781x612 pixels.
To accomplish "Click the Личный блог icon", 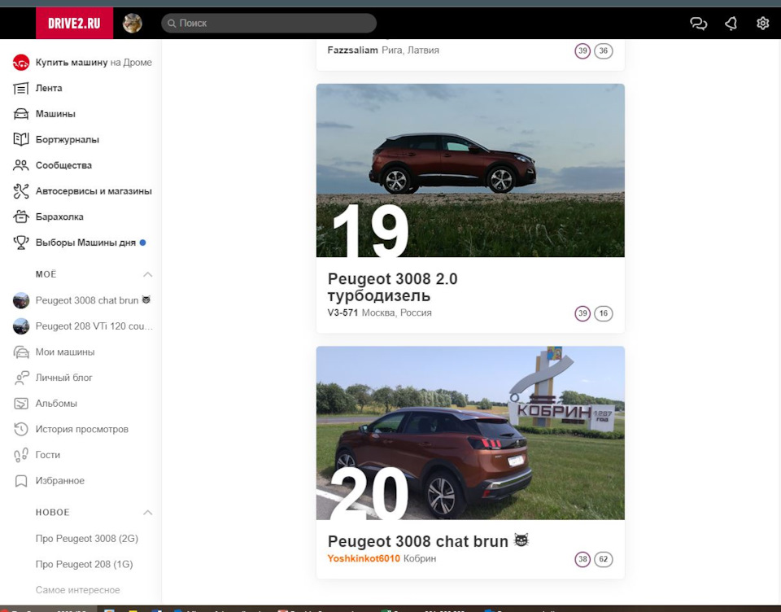I will [x=21, y=378].
